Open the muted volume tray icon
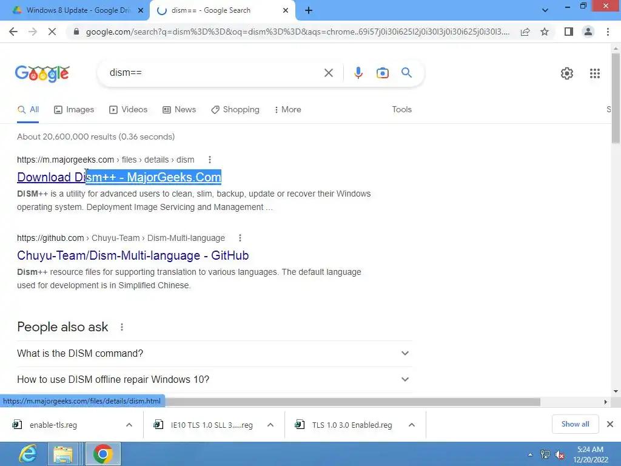This screenshot has width=621, height=466. coord(560,454)
